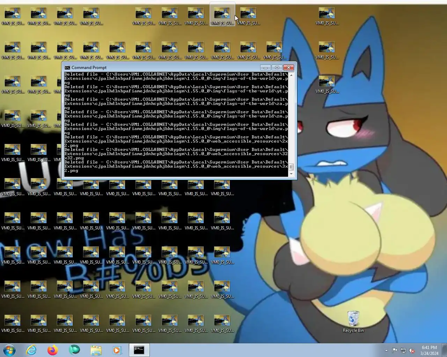Open the green browser icon beside Firefox
Image resolution: width=447 pixels, height=357 pixels.
[x=74, y=350]
